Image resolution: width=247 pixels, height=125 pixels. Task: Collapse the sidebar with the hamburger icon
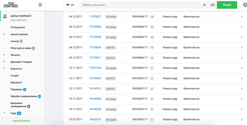click(x=40, y=5)
